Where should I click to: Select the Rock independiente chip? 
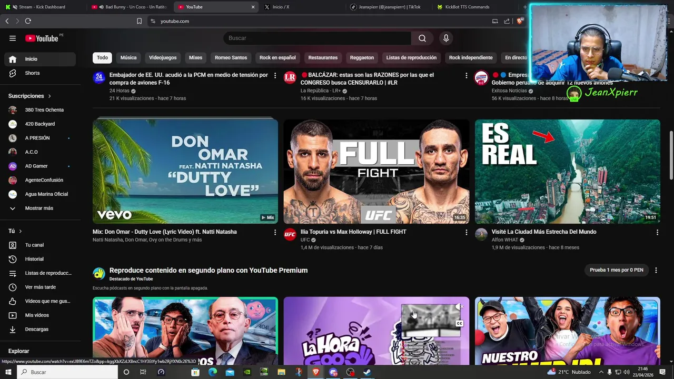point(471,57)
